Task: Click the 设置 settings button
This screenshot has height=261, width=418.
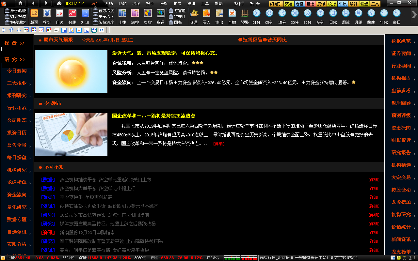Action: pos(364,4)
